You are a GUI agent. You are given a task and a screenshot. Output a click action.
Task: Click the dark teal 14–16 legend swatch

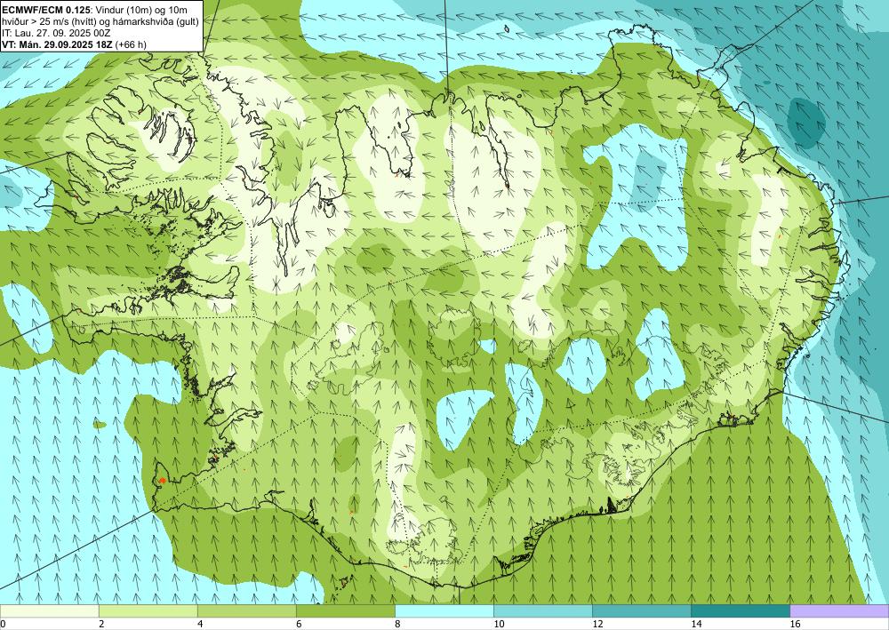[740, 611]
